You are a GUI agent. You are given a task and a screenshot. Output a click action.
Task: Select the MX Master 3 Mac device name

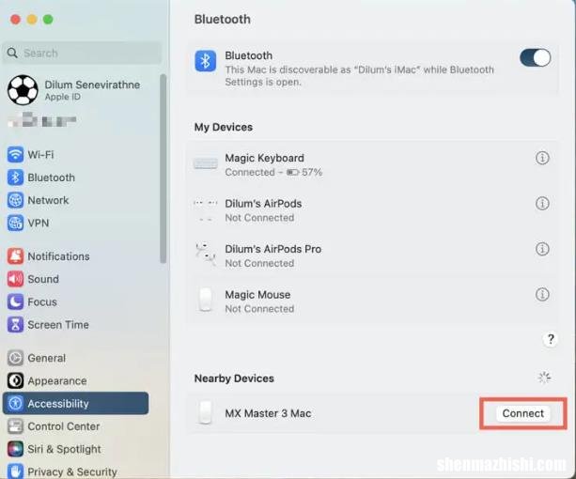click(x=268, y=413)
